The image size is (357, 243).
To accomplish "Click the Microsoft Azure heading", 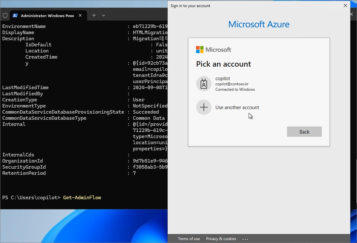I will click(x=259, y=24).
